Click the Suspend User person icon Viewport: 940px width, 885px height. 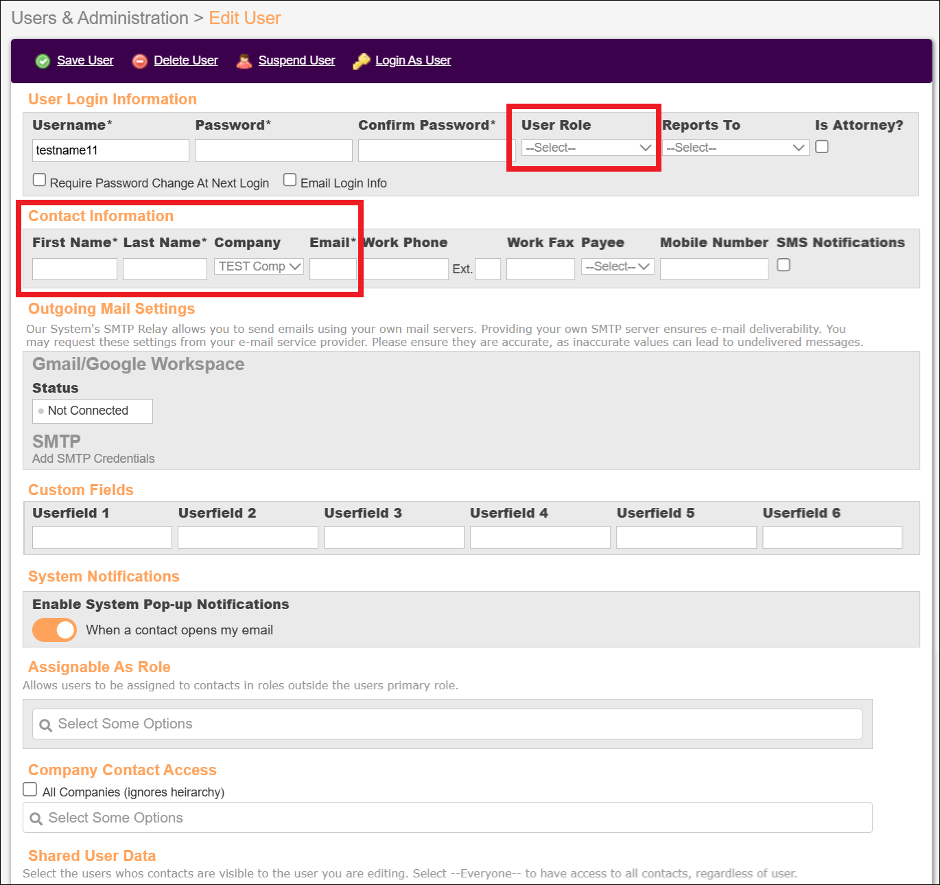pyautogui.click(x=244, y=61)
